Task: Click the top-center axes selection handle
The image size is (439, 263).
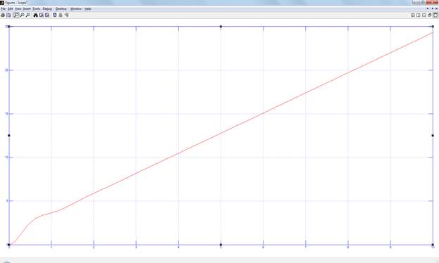Action: 221,27
